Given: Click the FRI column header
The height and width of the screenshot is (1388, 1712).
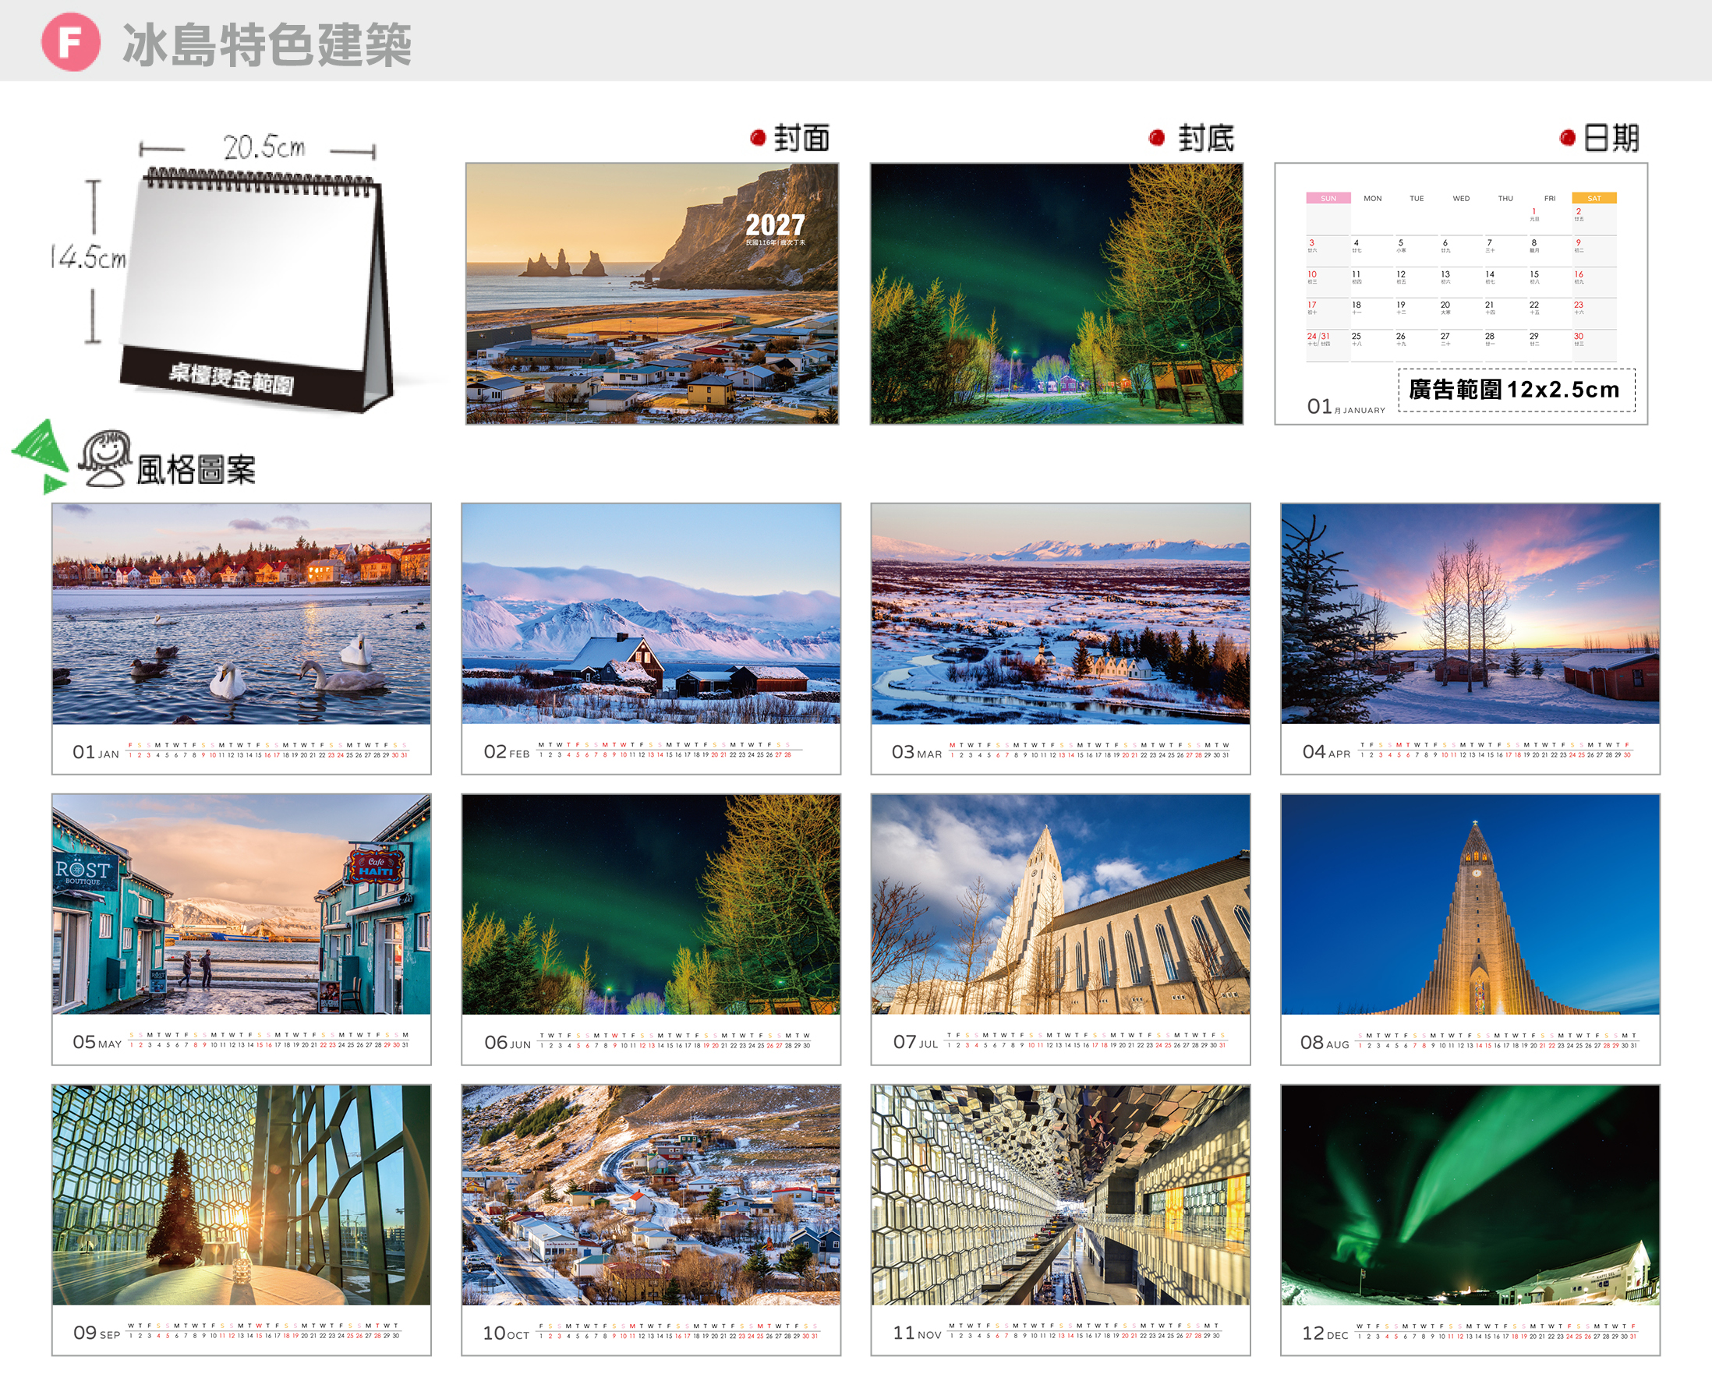Looking at the screenshot, I should [x=1550, y=198].
